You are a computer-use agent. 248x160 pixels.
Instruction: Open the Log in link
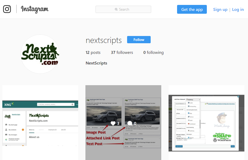(238, 10)
